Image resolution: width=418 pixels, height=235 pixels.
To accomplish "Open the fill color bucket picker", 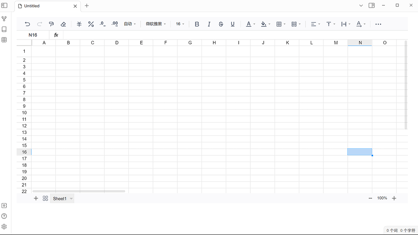I will (264, 24).
